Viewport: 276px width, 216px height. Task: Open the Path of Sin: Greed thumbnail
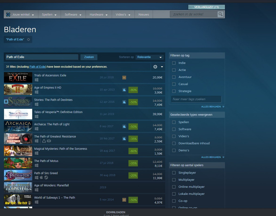coord(18,175)
